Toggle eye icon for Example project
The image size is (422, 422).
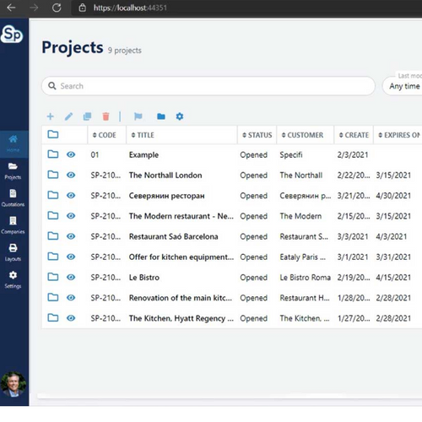(71, 154)
